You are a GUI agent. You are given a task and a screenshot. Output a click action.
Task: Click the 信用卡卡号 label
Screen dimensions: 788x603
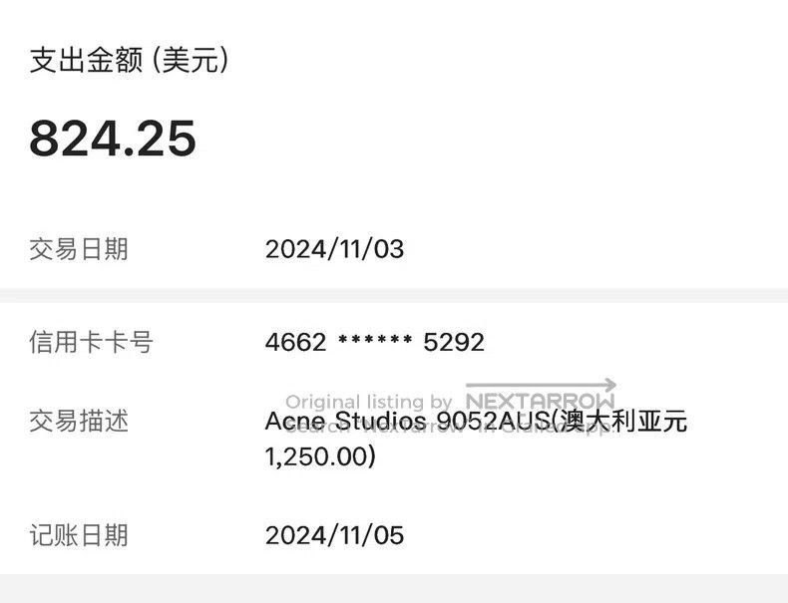point(91,342)
